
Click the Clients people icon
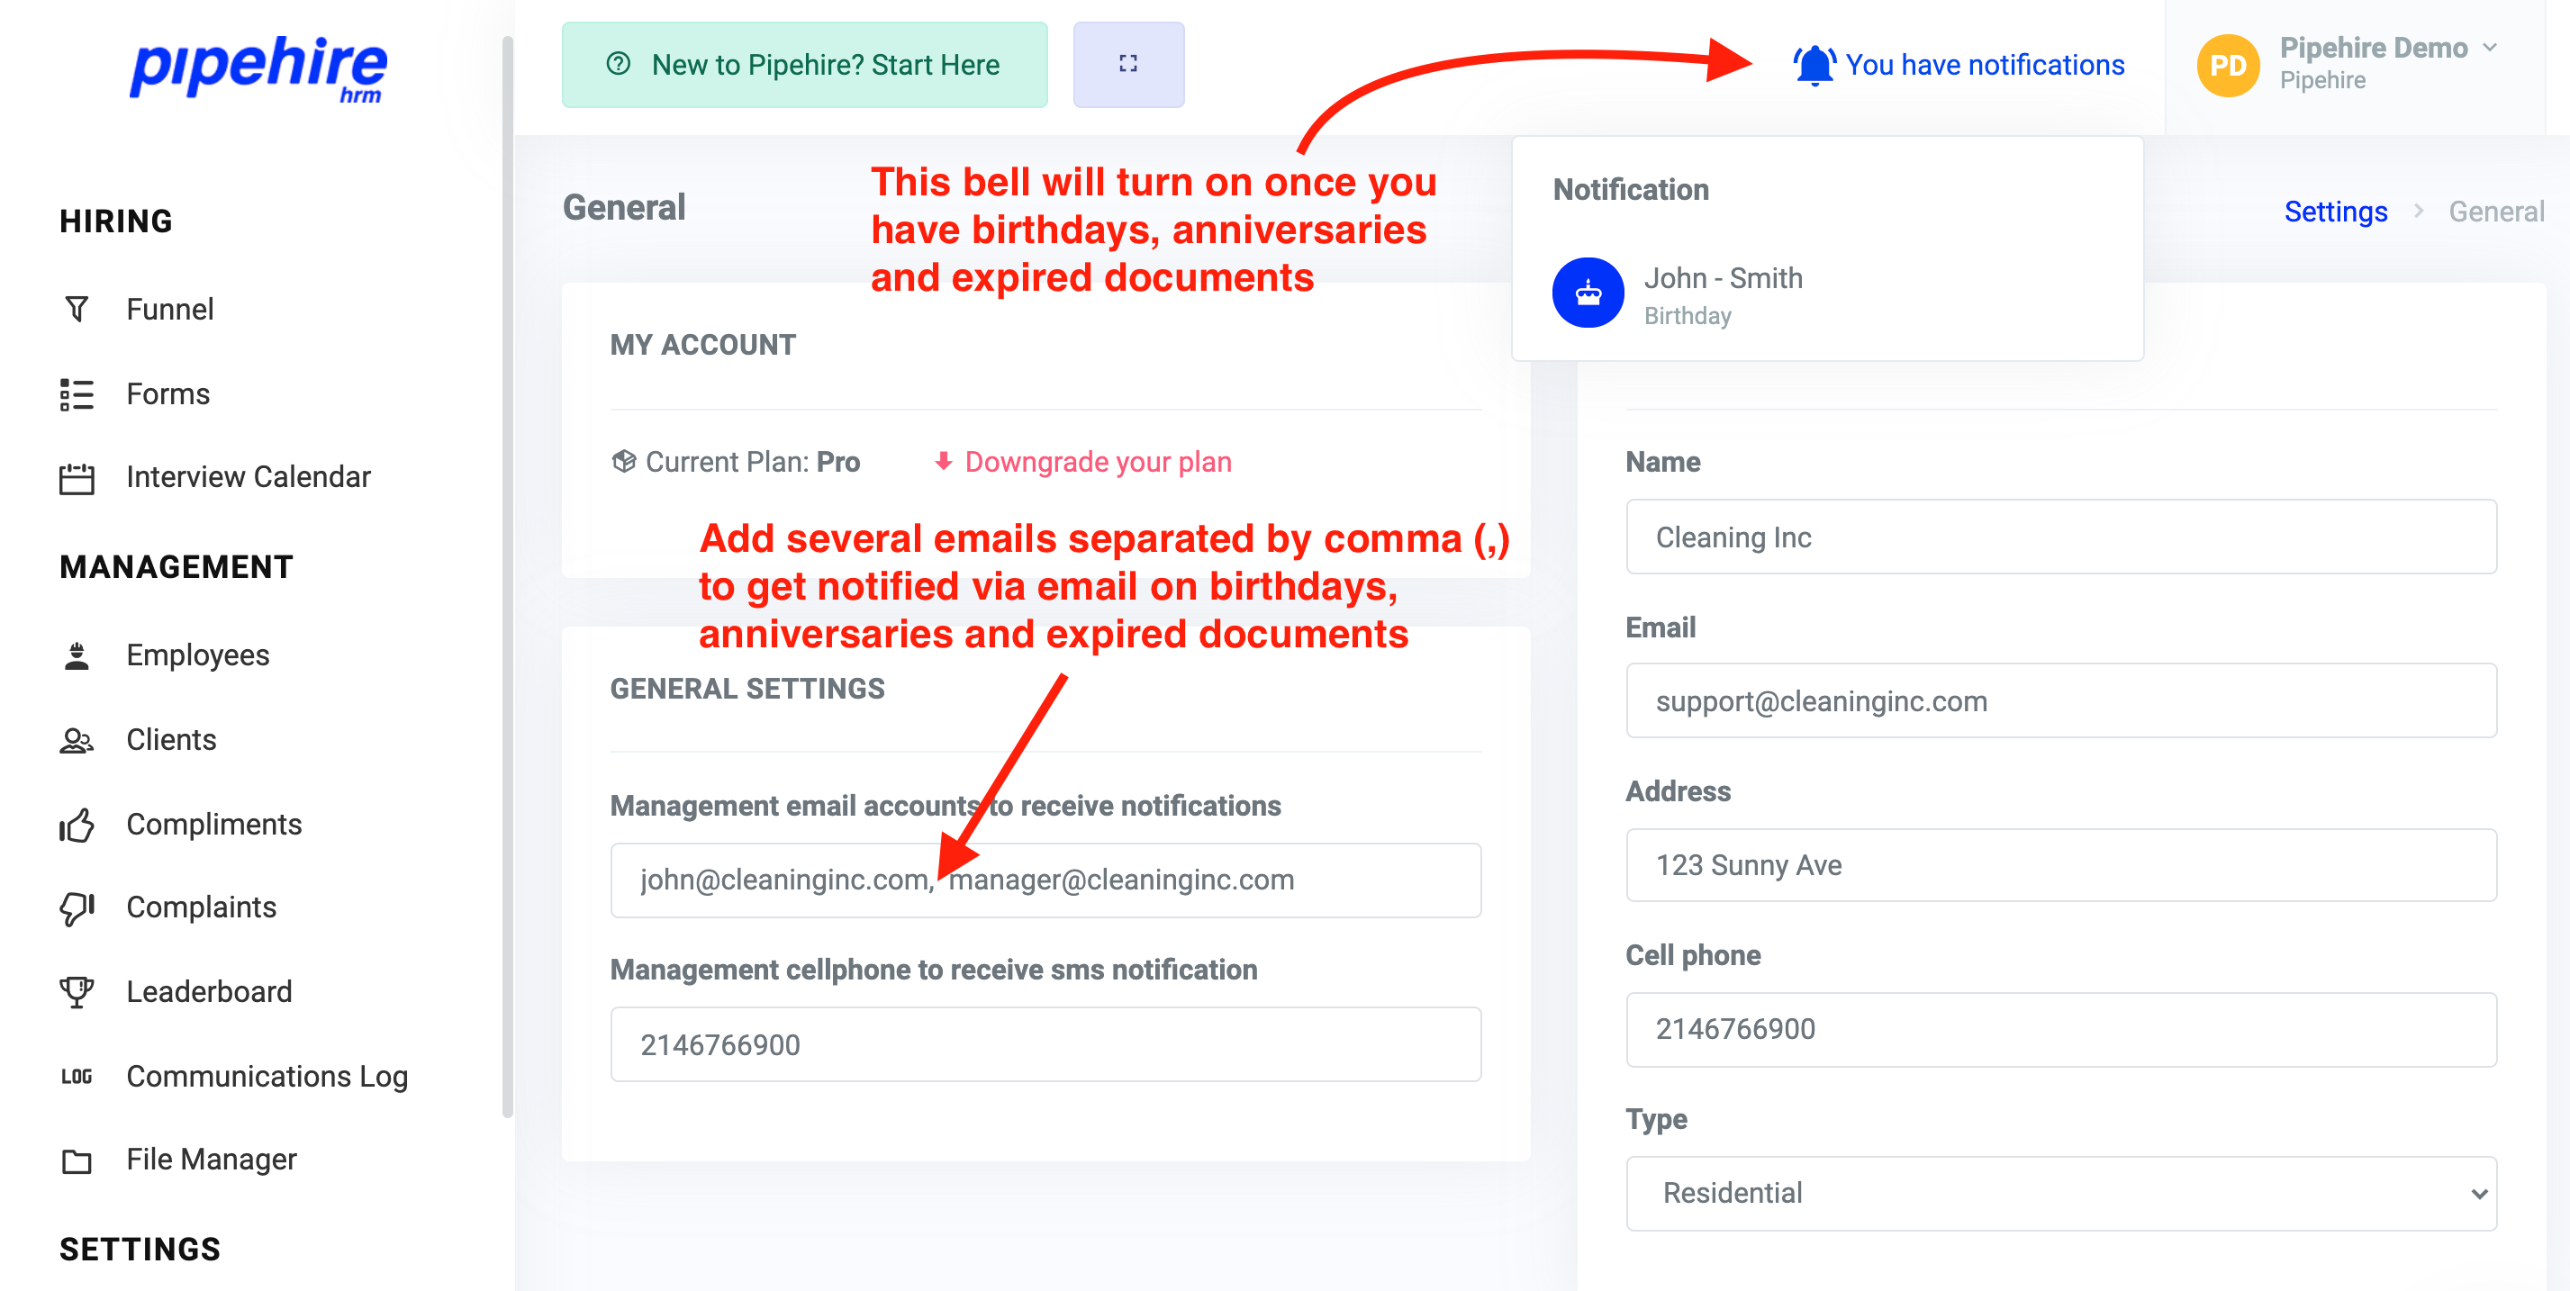[x=77, y=739]
